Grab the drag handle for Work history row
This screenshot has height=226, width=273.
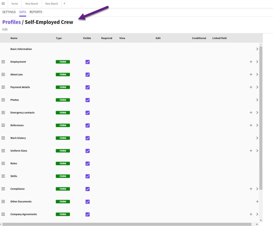coord(3,138)
